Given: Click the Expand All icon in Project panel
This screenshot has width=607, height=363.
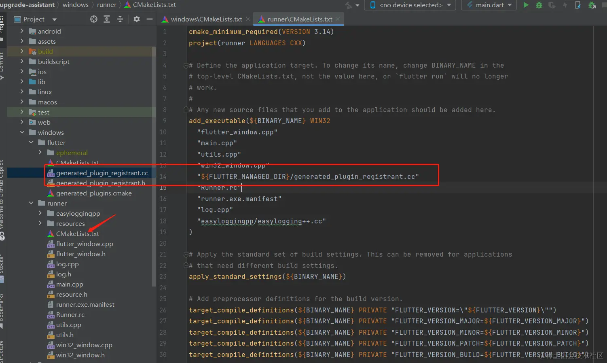Looking at the screenshot, I should (x=107, y=19).
